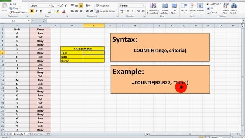Go to the next sheet tab arrow
This screenshot has width=245, height=138.
[x=7, y=134]
